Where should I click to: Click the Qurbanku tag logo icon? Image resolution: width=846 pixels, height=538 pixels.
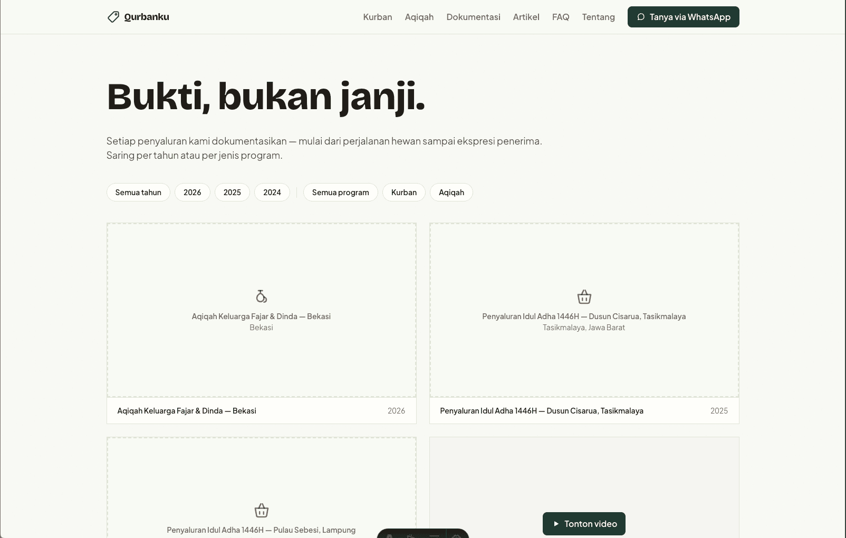(x=113, y=17)
